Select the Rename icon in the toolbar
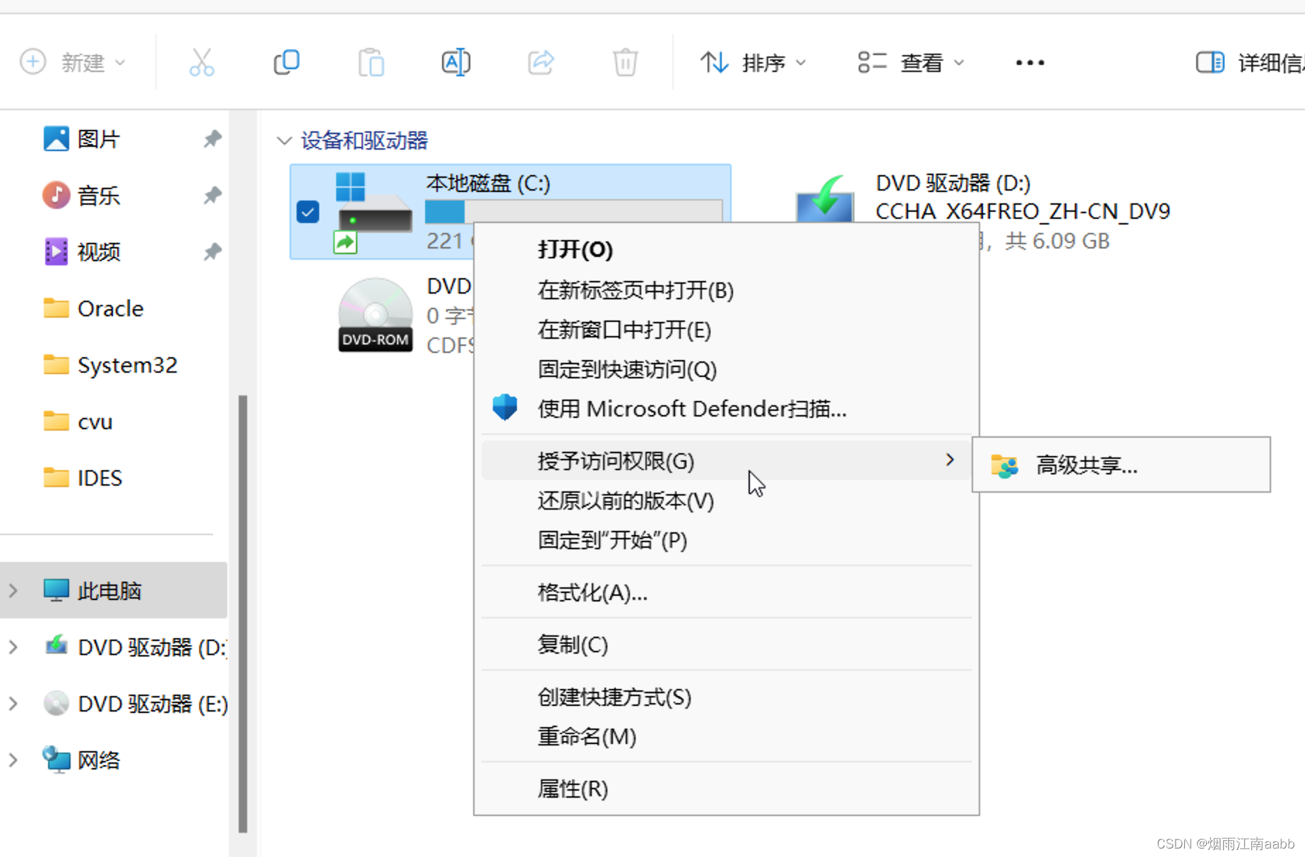1305x857 pixels. click(x=455, y=62)
